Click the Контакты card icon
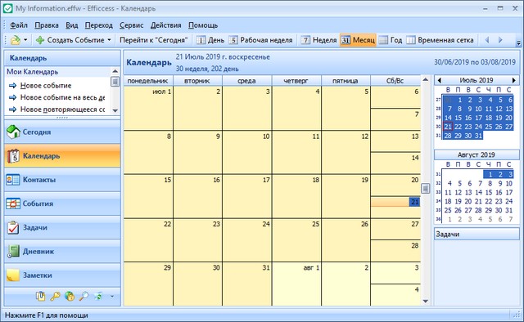The image size is (524, 322). point(13,180)
